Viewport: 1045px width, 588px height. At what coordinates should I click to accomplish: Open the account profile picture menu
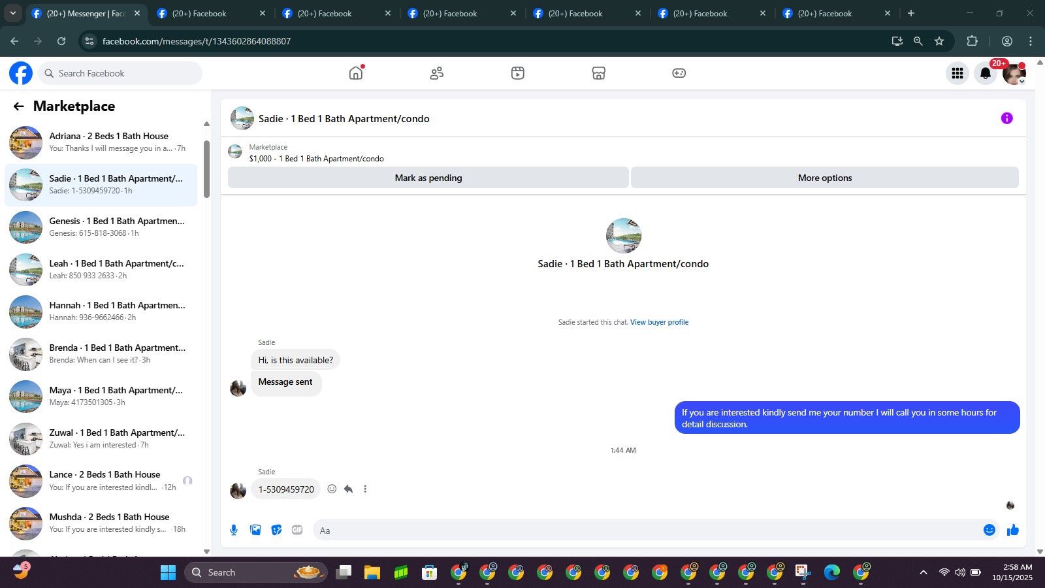click(1014, 73)
